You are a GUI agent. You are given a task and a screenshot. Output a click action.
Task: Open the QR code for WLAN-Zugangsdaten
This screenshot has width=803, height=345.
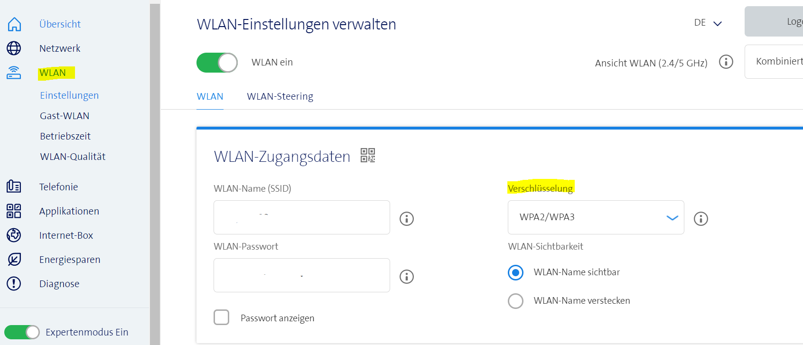tap(368, 155)
